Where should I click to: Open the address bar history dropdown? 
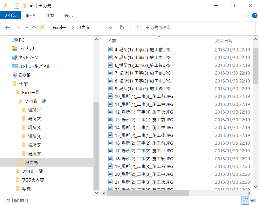pos(111,28)
